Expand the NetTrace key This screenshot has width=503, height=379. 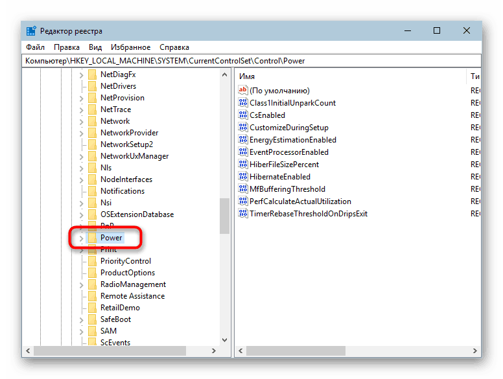click(x=81, y=110)
